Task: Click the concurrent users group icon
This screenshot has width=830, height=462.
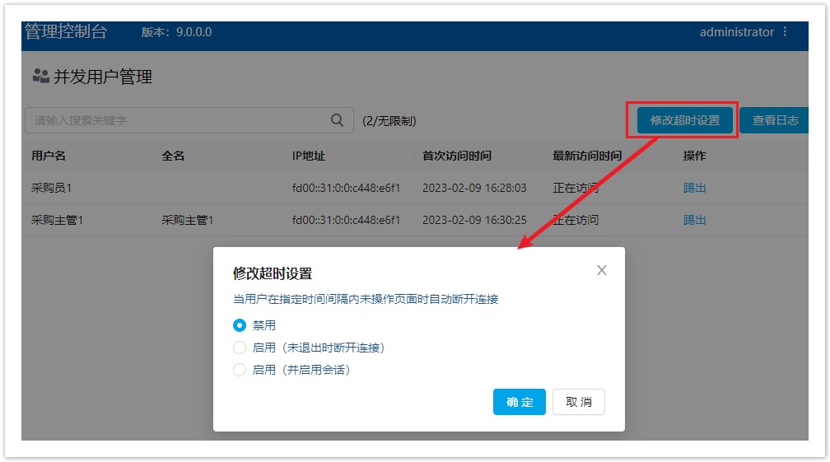Action: 40,77
